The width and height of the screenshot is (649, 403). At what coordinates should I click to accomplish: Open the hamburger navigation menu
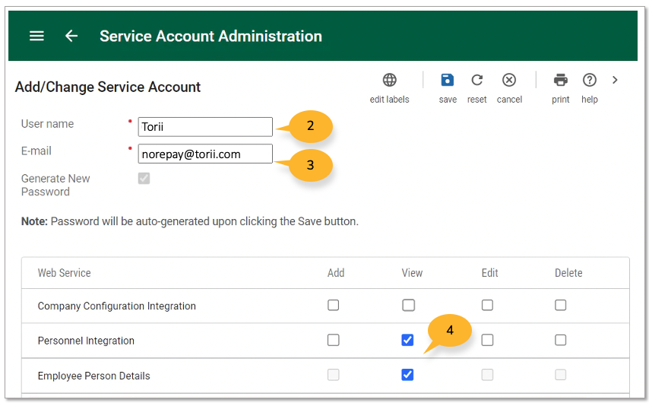pyautogui.click(x=36, y=36)
